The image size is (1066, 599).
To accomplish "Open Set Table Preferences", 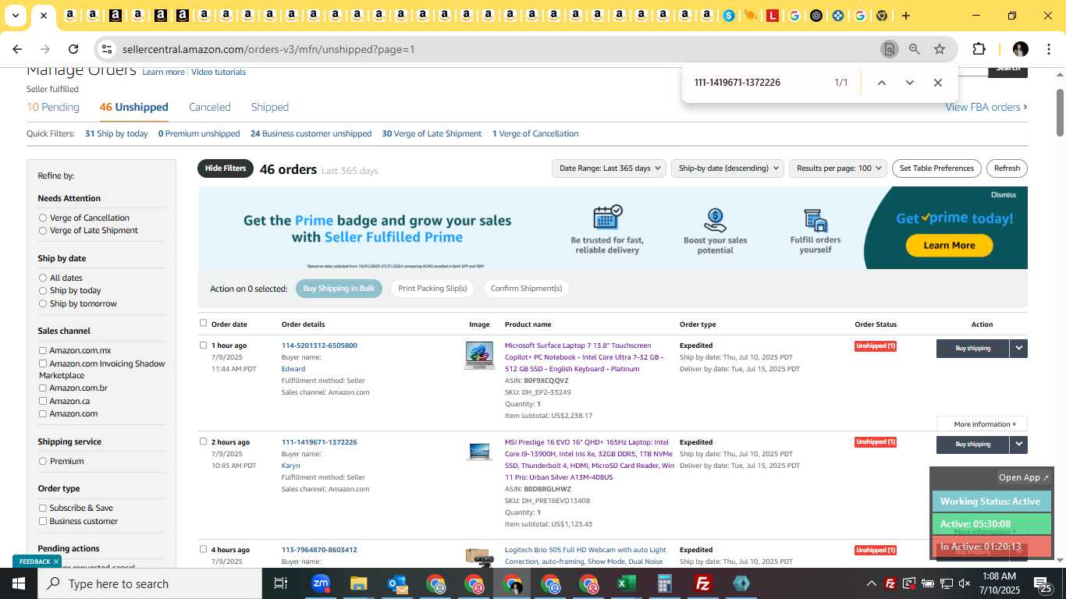I will point(936,168).
